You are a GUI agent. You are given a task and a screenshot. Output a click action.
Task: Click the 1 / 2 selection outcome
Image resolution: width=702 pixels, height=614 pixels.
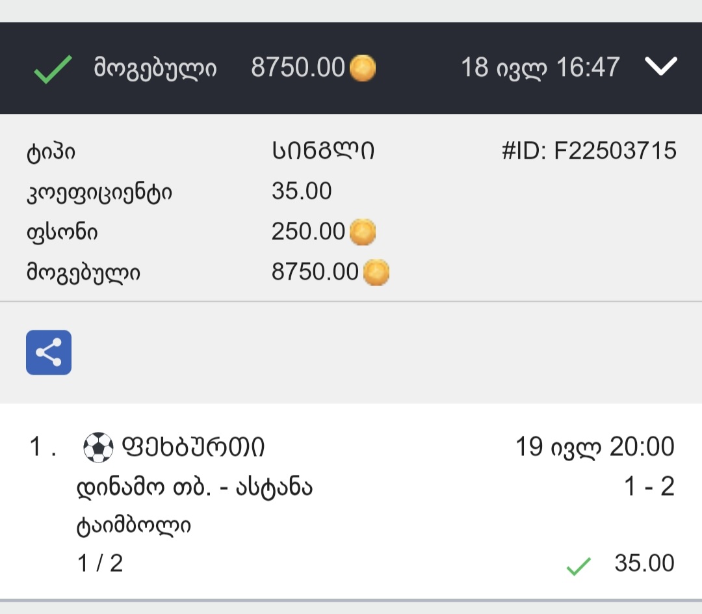coord(100,563)
